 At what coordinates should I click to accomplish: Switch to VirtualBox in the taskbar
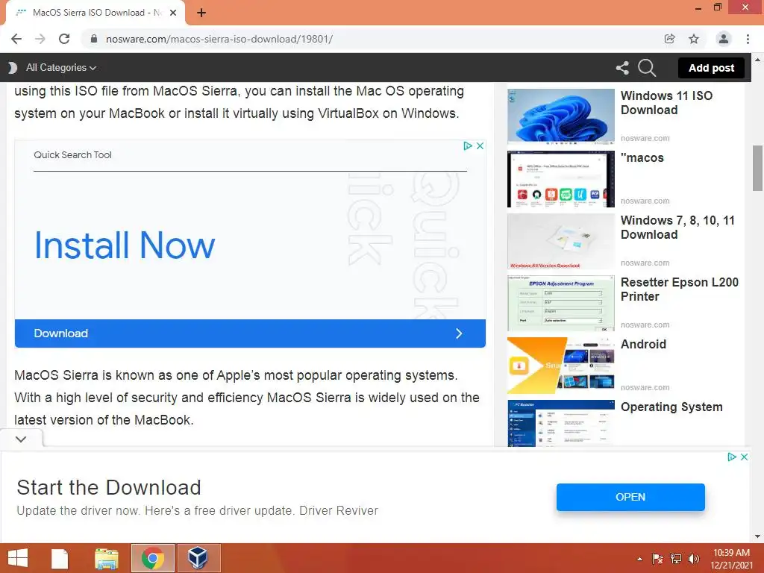tap(198, 558)
